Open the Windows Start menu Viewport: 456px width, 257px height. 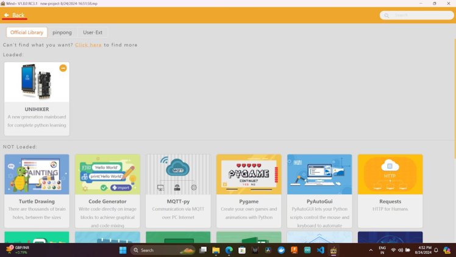[123, 250]
